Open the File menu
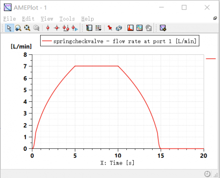Viewport: 220px width, 178px height. (10, 19)
